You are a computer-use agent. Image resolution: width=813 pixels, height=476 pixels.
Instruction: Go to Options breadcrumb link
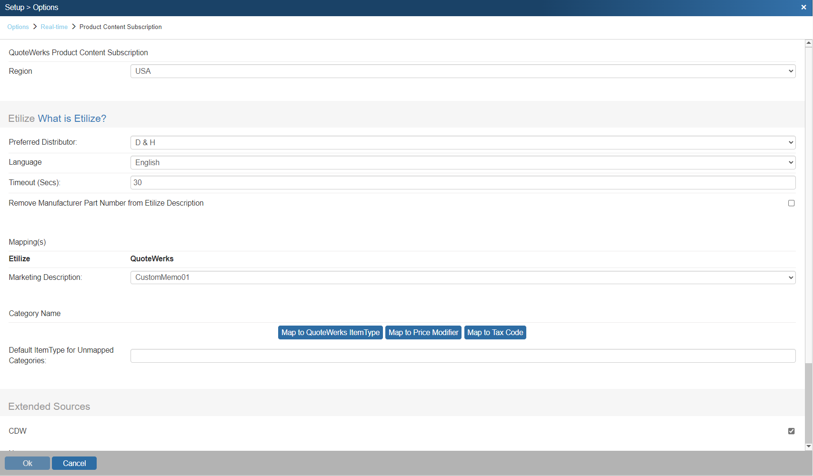point(18,27)
